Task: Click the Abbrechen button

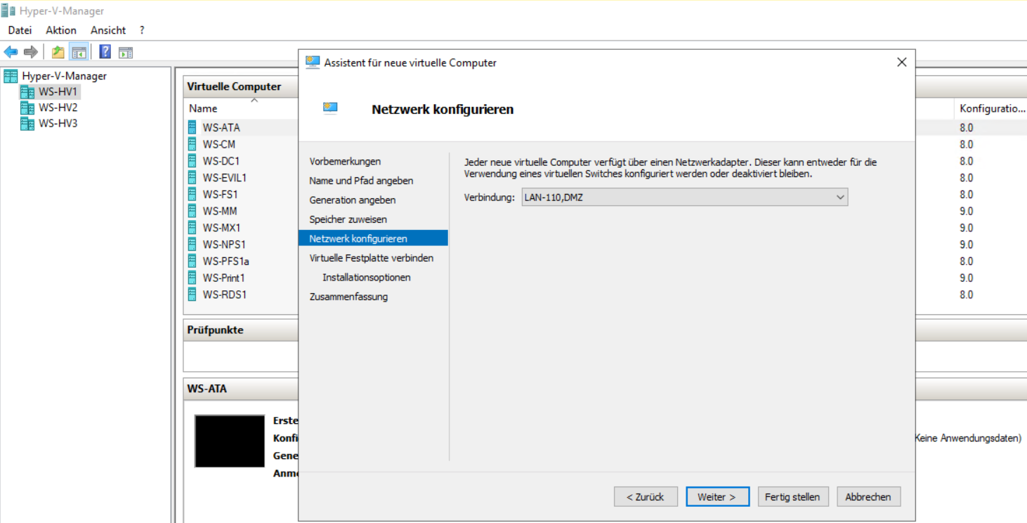Action: point(868,496)
